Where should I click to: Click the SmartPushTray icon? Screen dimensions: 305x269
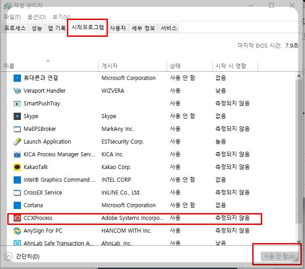click(17, 104)
